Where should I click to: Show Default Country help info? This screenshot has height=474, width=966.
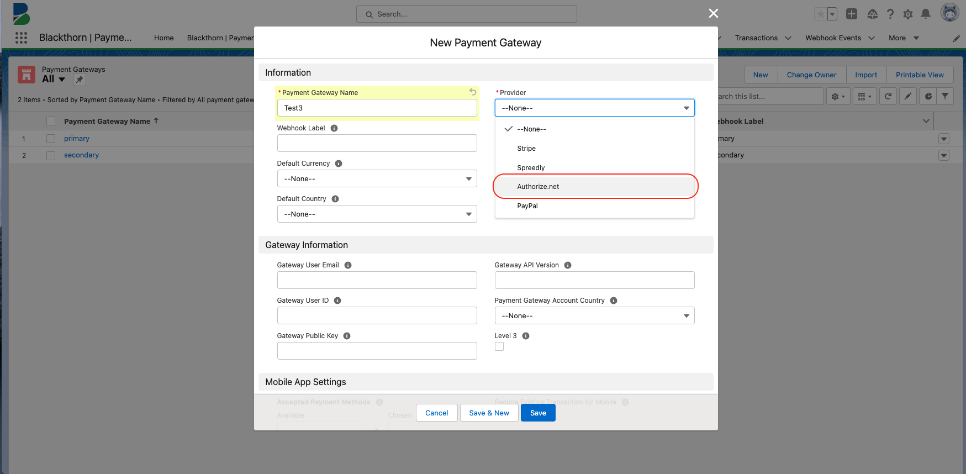(335, 199)
